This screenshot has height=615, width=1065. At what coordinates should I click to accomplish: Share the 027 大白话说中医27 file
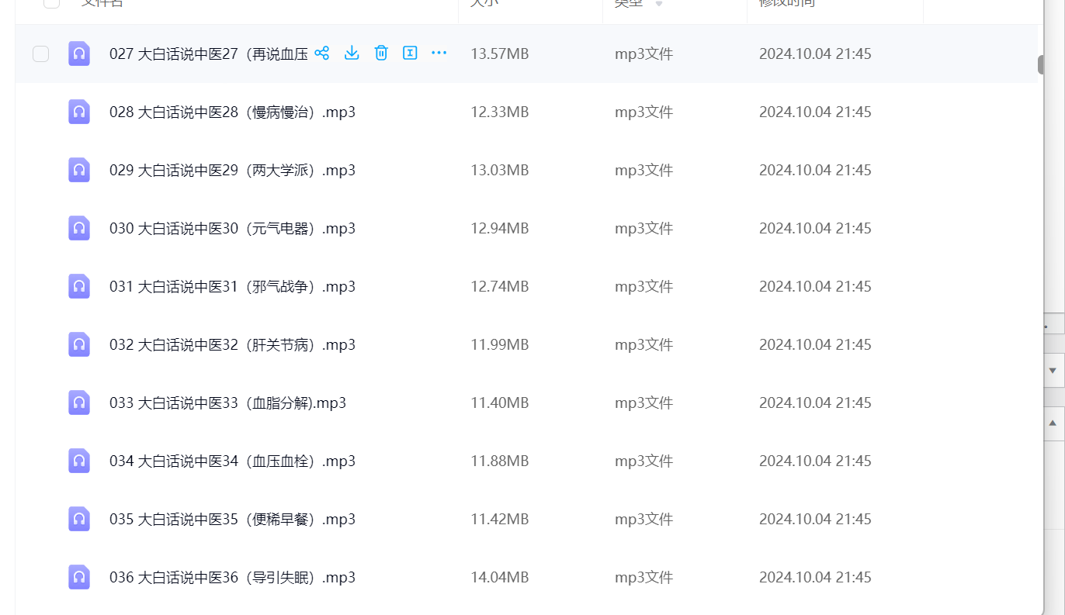pos(322,53)
